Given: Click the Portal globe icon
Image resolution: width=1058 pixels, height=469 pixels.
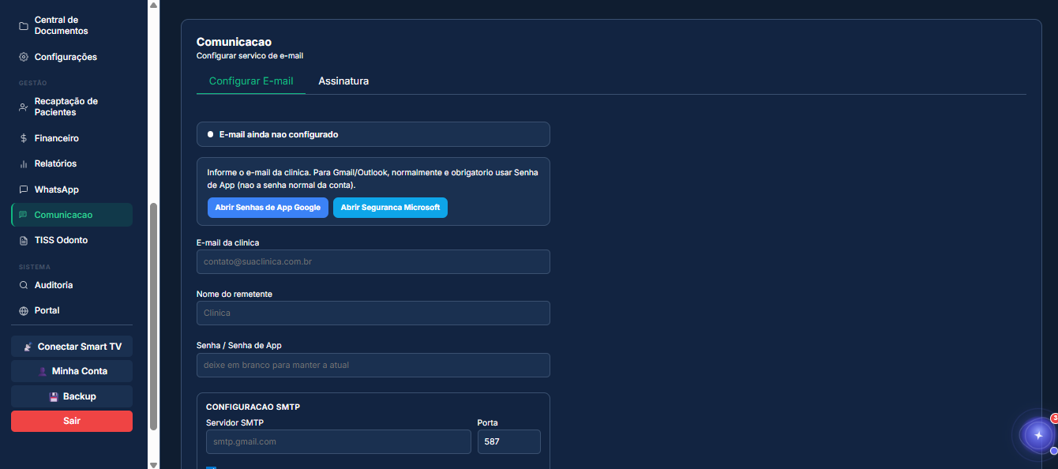Looking at the screenshot, I should (x=24, y=310).
